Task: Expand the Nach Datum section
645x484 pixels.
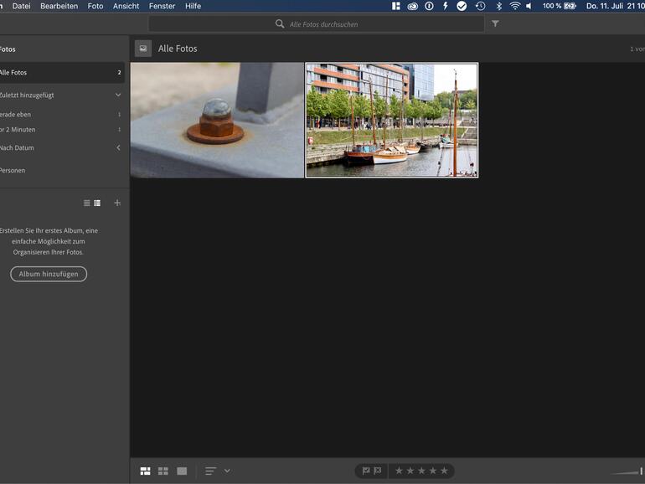Action: click(x=118, y=147)
